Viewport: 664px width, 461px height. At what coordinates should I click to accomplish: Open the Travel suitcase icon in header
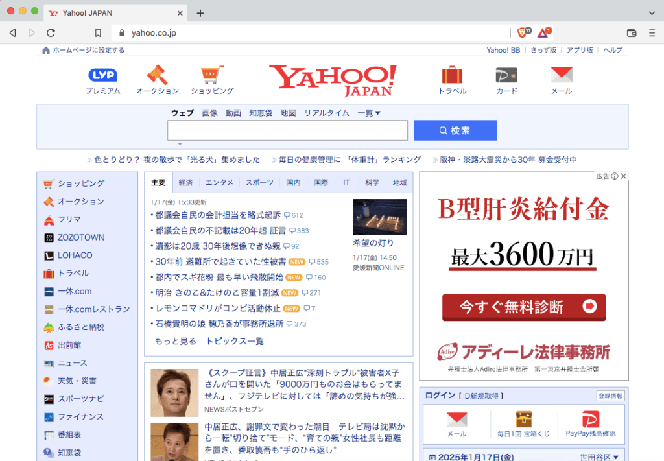tap(452, 75)
